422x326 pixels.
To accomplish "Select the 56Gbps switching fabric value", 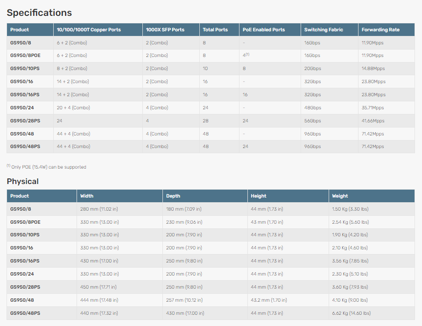I will (312, 120).
